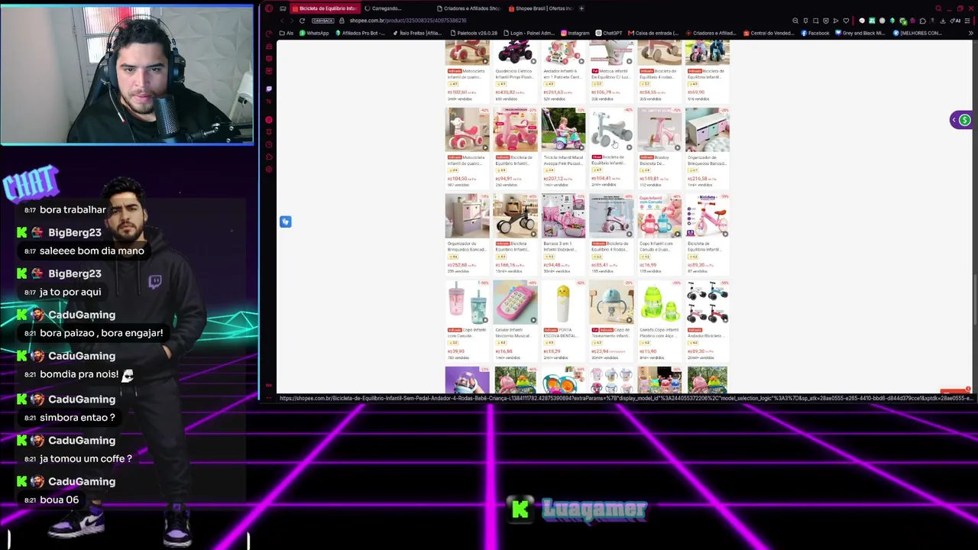The height and width of the screenshot is (550, 978).
Task: Open the yellow PORTA ESCOVA DENTAL product
Action: pos(563,320)
